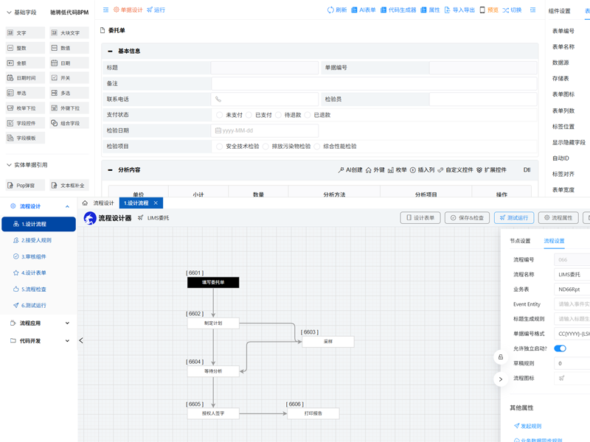Image resolution: width=590 pixels, height=442 pixels.
Task: Toggle the 允许独立启动 switch
Action: click(560, 348)
